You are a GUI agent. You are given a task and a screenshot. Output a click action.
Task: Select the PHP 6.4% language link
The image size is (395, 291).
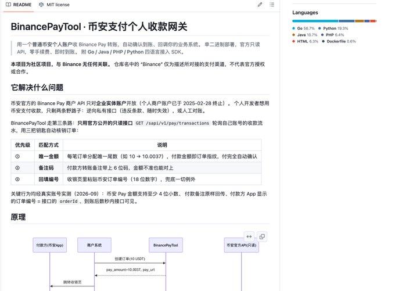tap(332, 35)
